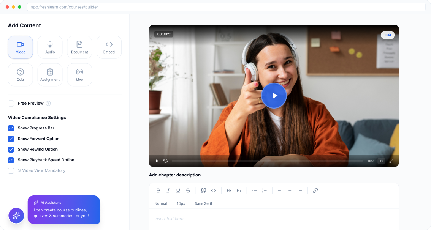This screenshot has height=230, width=431.
Task: Choose the Embed content type
Action: [x=109, y=47]
